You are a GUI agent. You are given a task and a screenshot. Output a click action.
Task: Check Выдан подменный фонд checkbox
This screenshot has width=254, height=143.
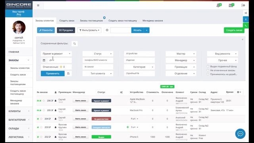(208, 66)
